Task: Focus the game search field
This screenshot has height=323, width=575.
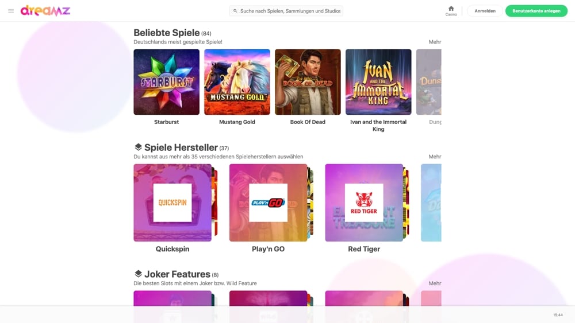Action: (286, 11)
